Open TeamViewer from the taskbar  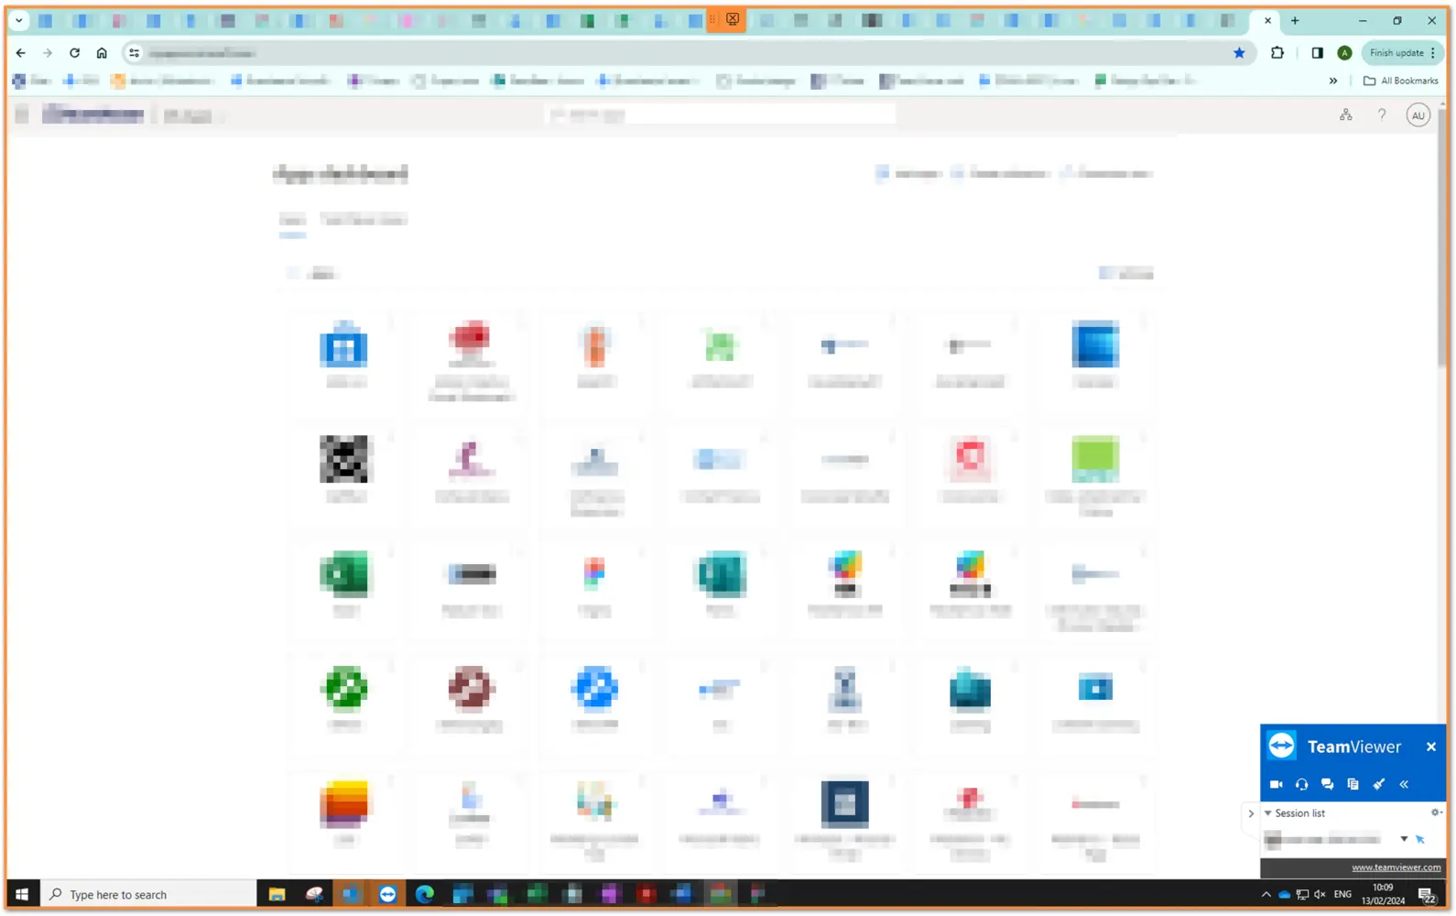388,894
